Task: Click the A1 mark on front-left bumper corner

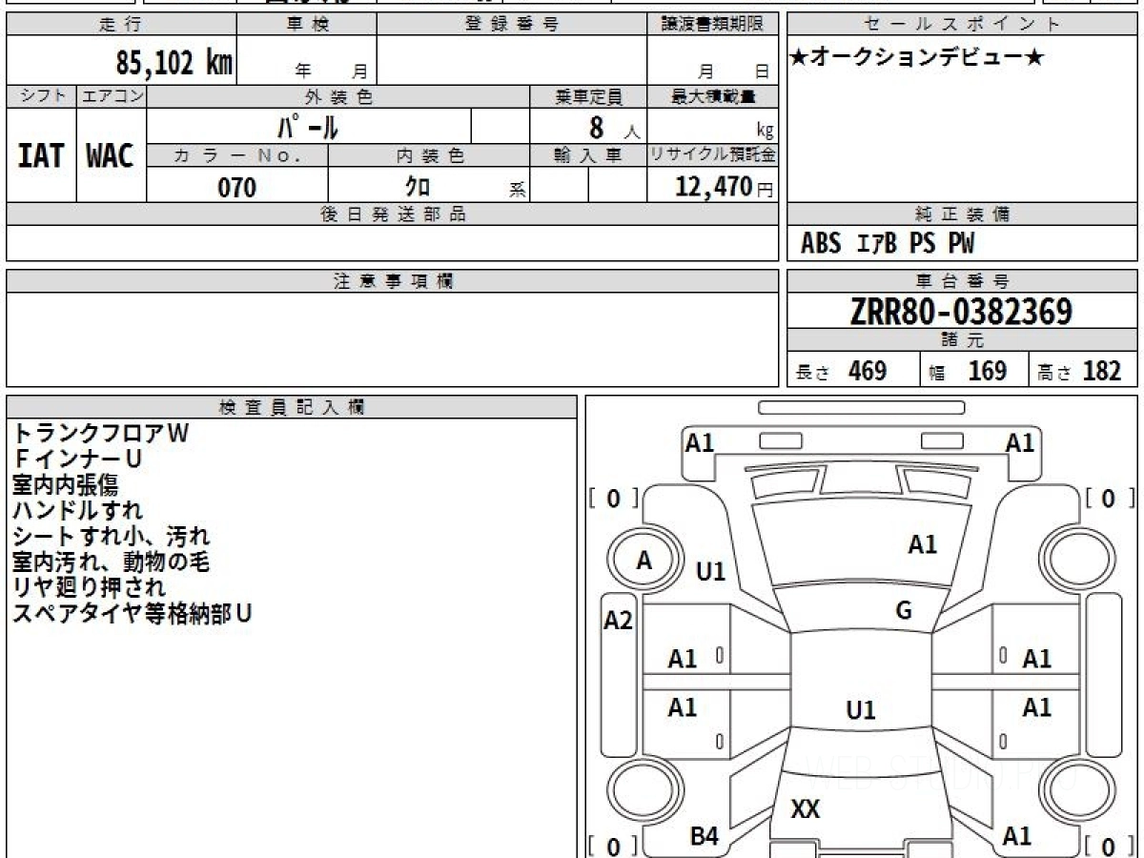Action: tap(700, 442)
